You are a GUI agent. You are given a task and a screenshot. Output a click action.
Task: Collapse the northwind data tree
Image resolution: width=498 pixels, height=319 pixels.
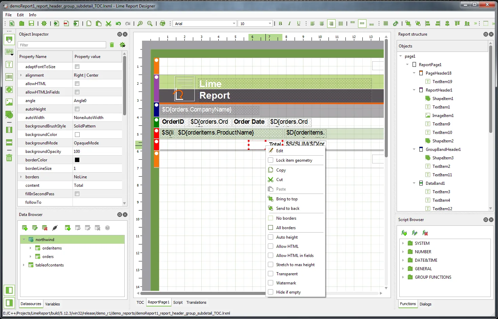pos(23,239)
